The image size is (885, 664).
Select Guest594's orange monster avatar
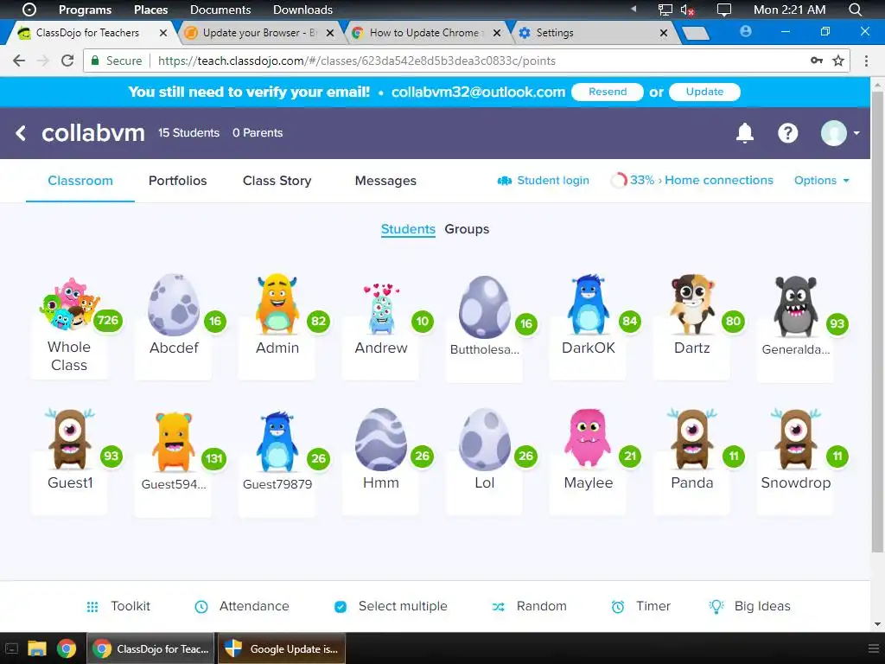[173, 442]
